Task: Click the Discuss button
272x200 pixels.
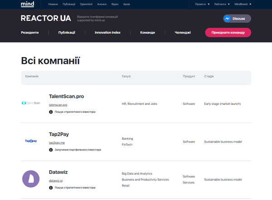Action: [x=237, y=19]
